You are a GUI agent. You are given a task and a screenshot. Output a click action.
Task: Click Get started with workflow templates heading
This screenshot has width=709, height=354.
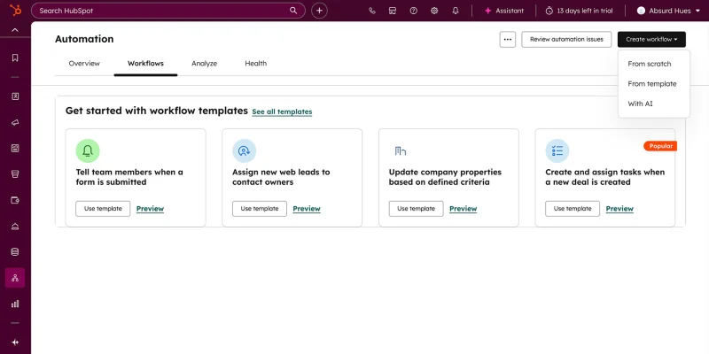157,111
